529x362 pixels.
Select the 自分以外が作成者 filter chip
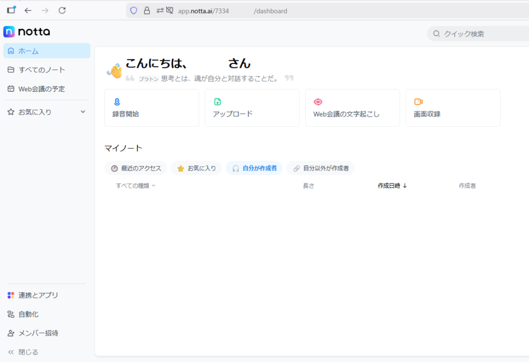pyautogui.click(x=320, y=168)
